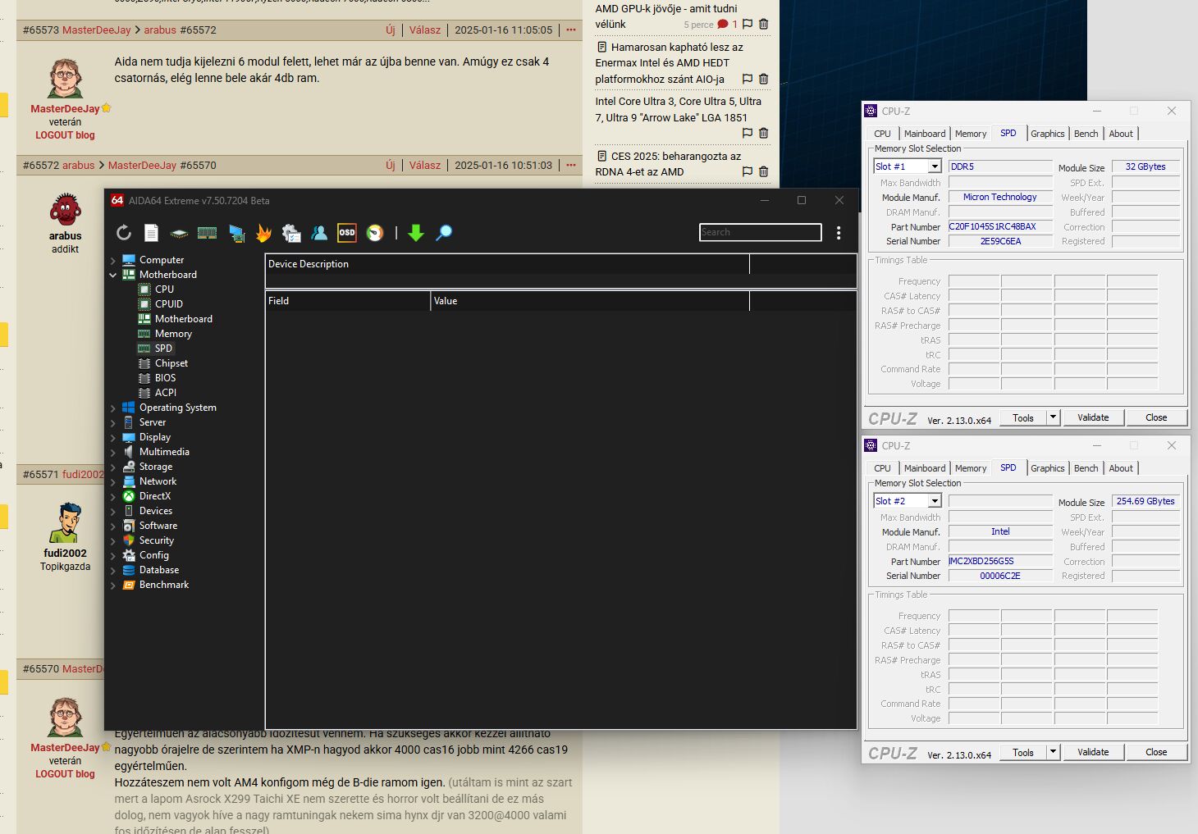Open the OSD panel toolbar icon
This screenshot has height=834, width=1198.
pos(347,233)
